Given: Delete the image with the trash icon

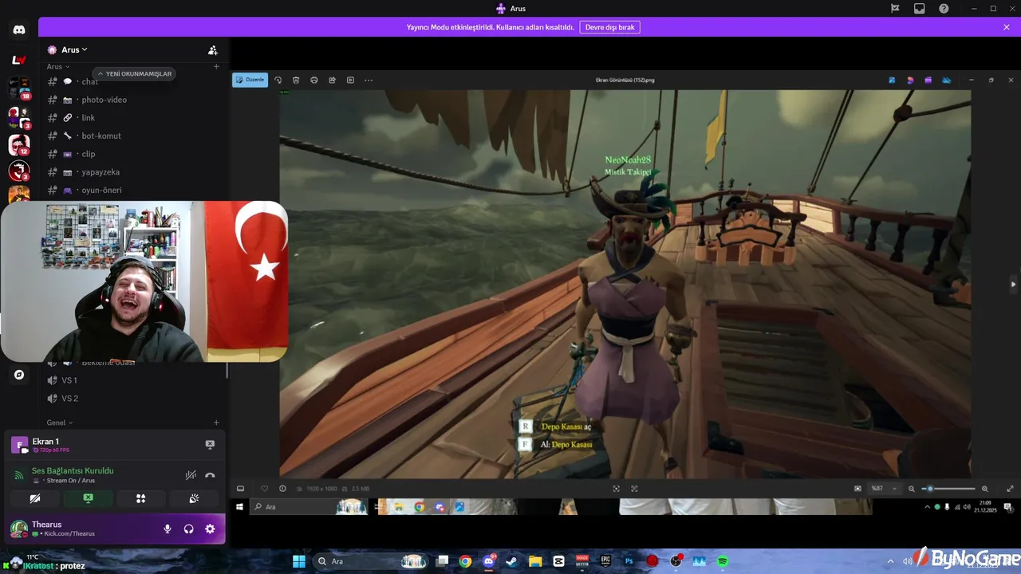Looking at the screenshot, I should [x=296, y=80].
